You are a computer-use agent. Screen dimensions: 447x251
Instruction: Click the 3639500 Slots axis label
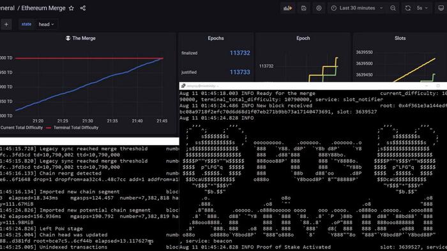coord(365,64)
